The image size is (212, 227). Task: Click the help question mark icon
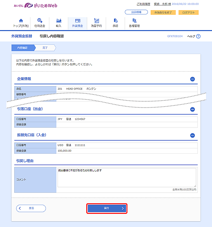(199, 36)
